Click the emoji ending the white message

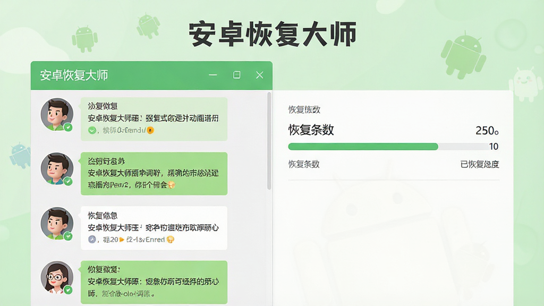tap(171, 240)
